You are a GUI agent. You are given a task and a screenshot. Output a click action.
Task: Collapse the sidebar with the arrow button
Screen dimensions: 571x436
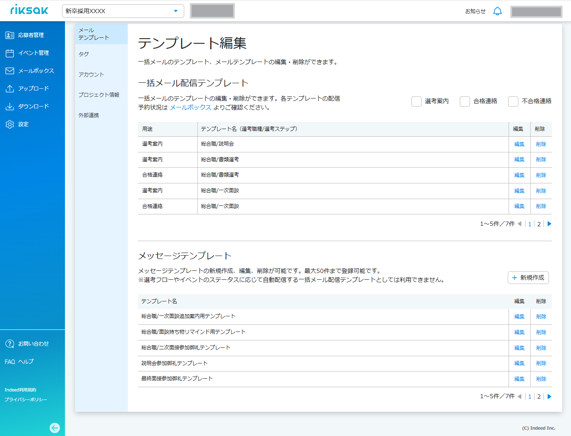tap(55, 428)
